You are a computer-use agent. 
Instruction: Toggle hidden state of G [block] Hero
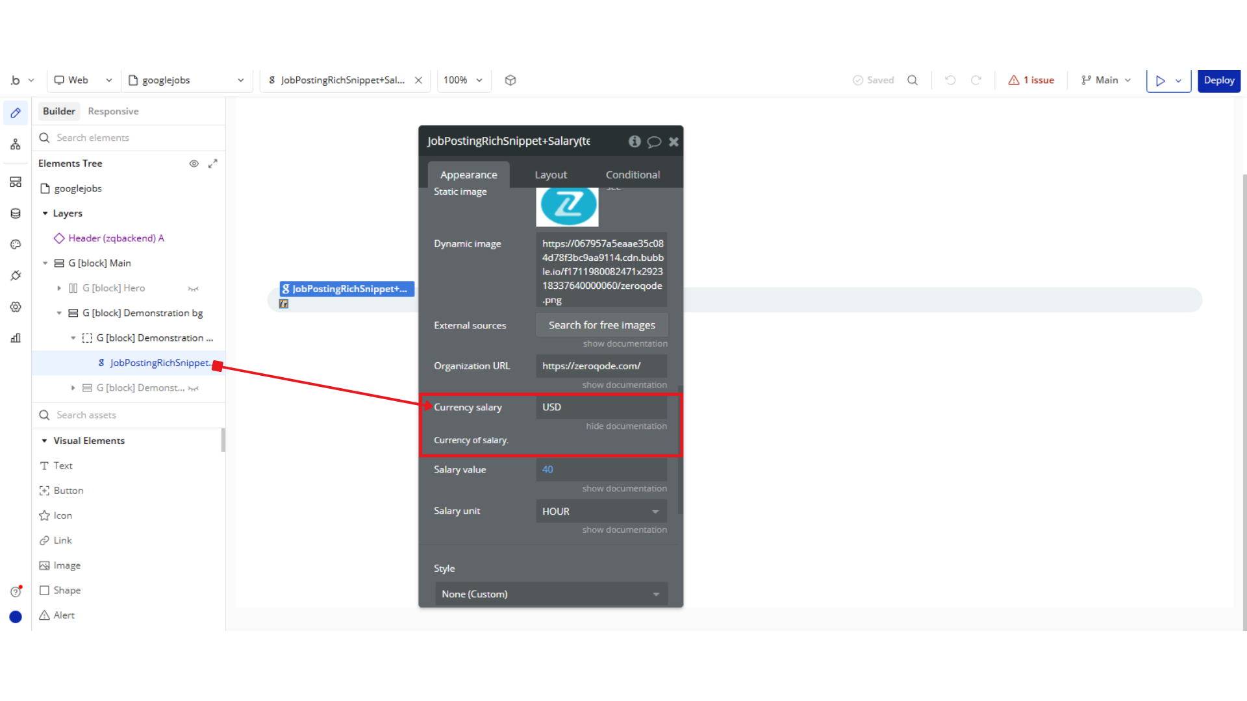pyautogui.click(x=193, y=289)
